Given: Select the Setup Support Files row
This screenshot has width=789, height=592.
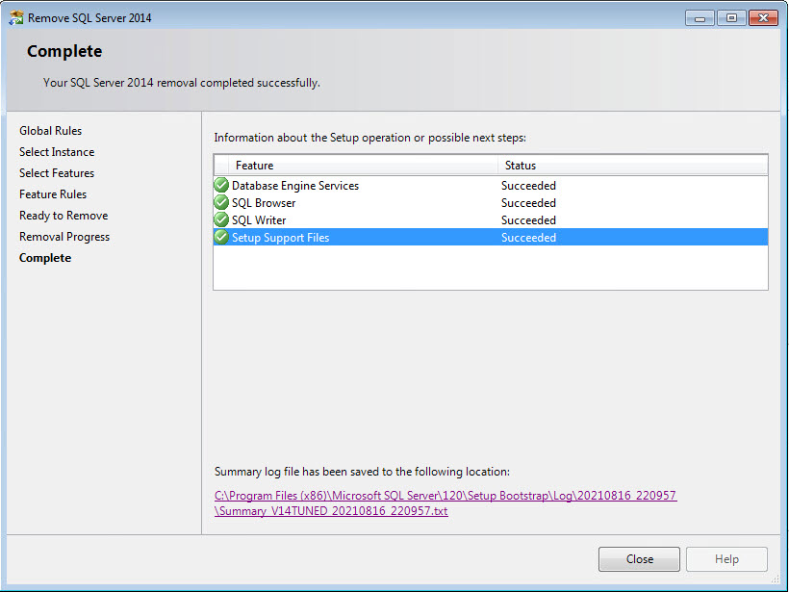Looking at the screenshot, I should pos(491,237).
